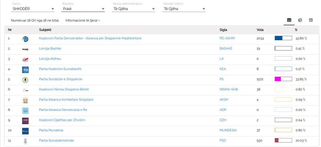Image resolution: width=321 pixels, height=147 pixels.
Task: Click the vote count 1572
Action: click(x=260, y=80)
